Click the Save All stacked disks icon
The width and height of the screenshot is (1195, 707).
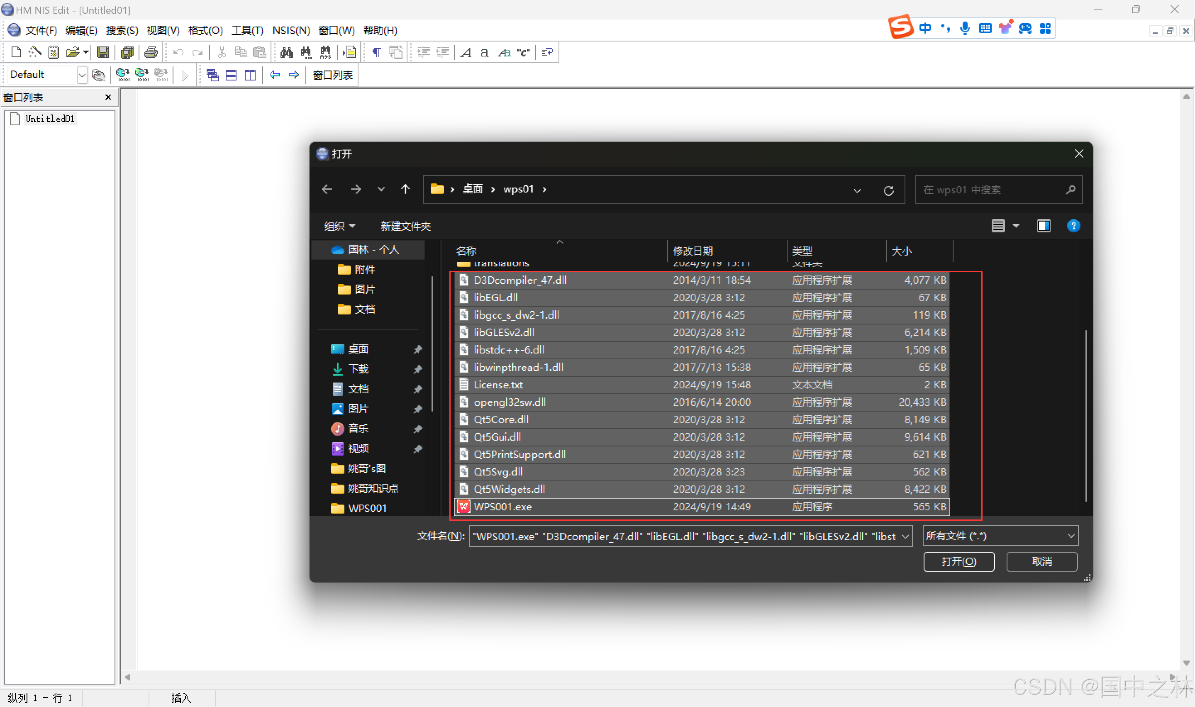click(127, 52)
